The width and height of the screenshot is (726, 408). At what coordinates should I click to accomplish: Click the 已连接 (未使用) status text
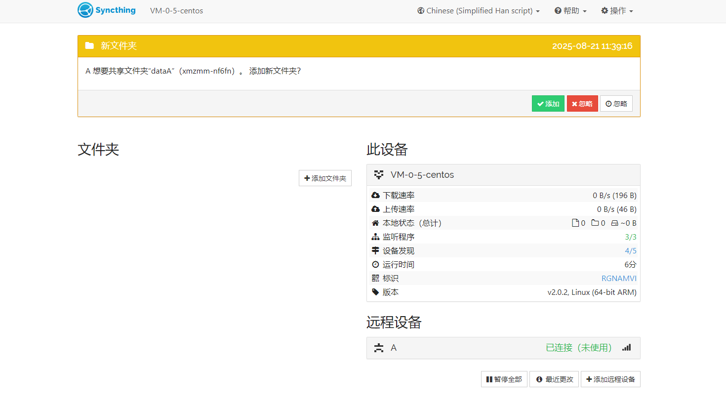point(579,348)
